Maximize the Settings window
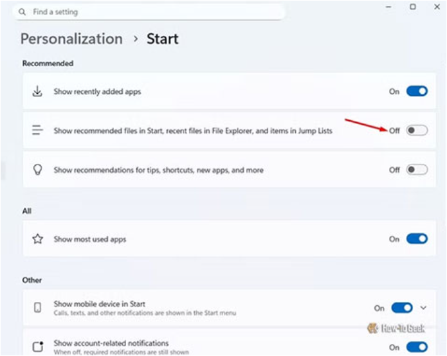The image size is (447, 356). (x=412, y=7)
